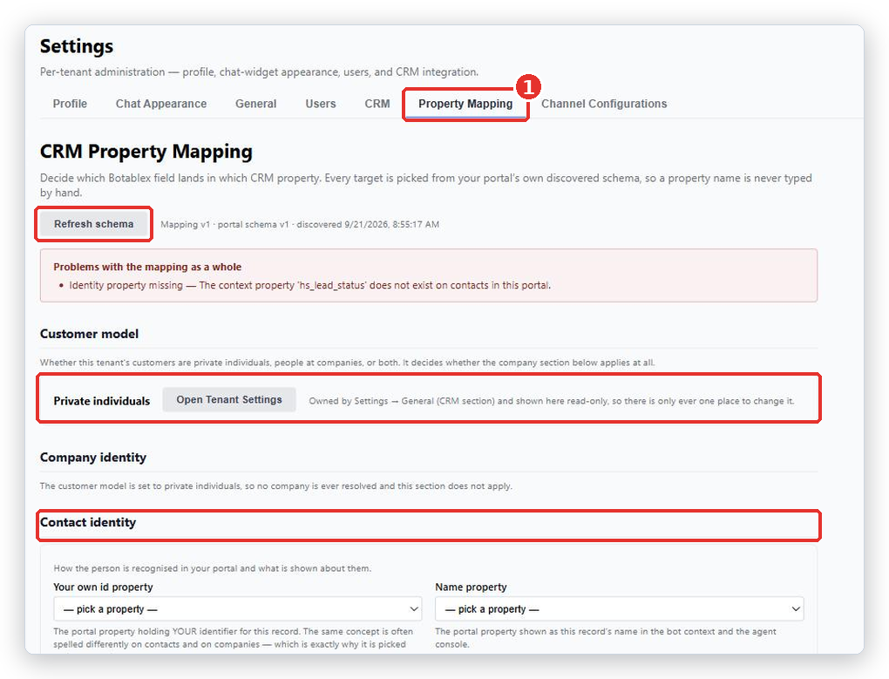Screen dimensions: 889x679
Task: Click the Company identity section heading
Action: coord(93,458)
